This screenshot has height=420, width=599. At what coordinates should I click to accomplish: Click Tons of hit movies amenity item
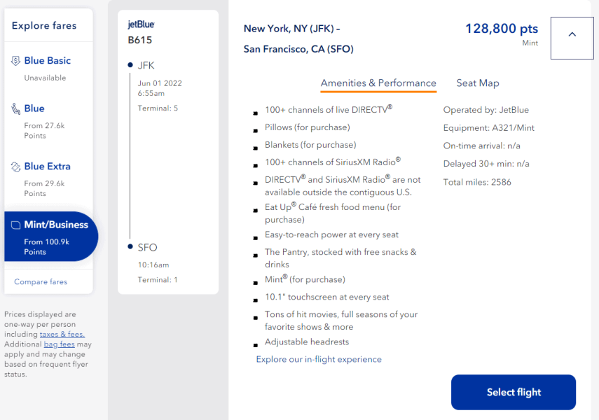(x=341, y=321)
